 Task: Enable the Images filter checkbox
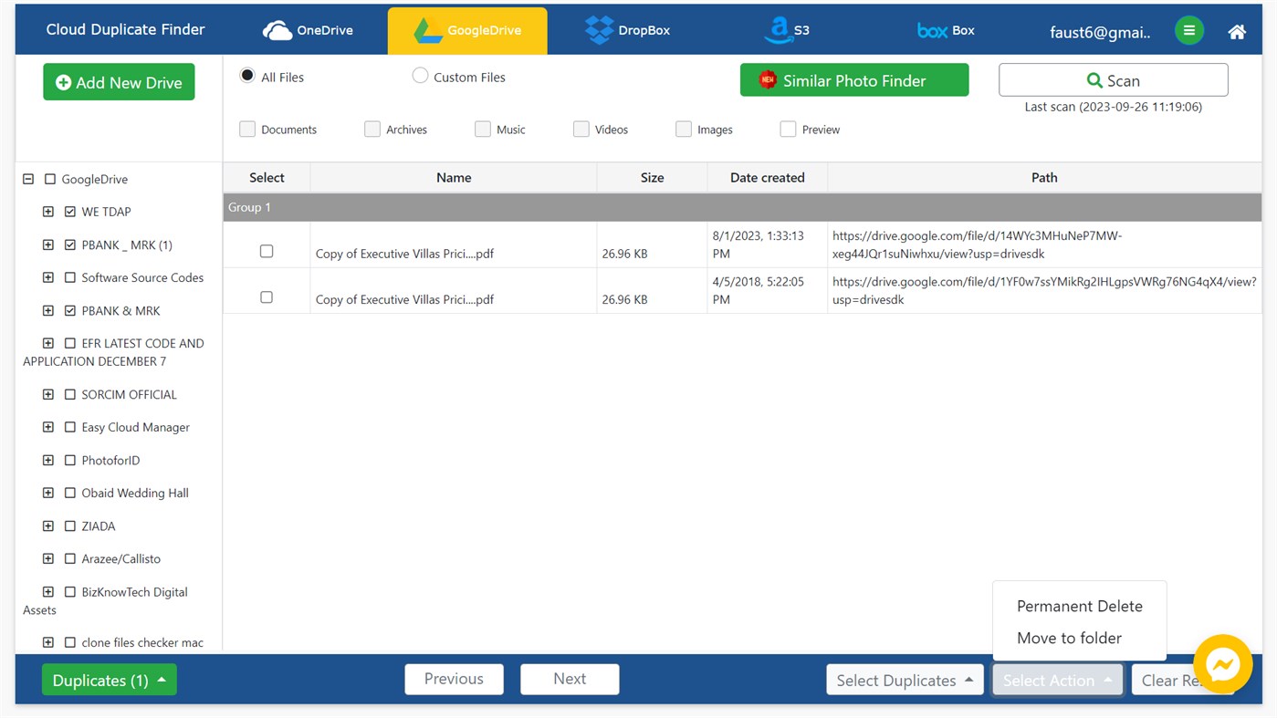tap(683, 129)
